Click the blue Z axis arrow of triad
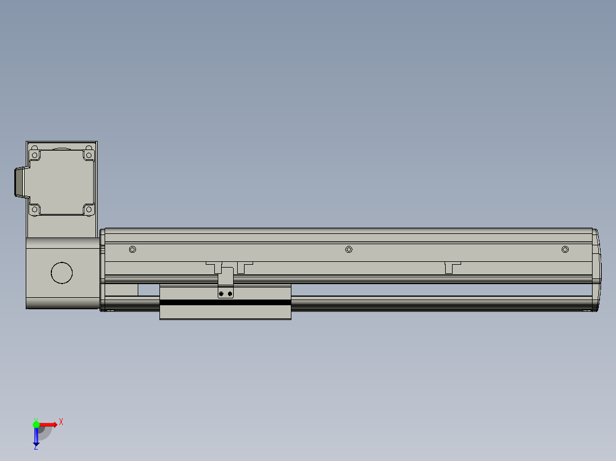Image resolution: width=616 pixels, height=461 pixels. coord(36,436)
